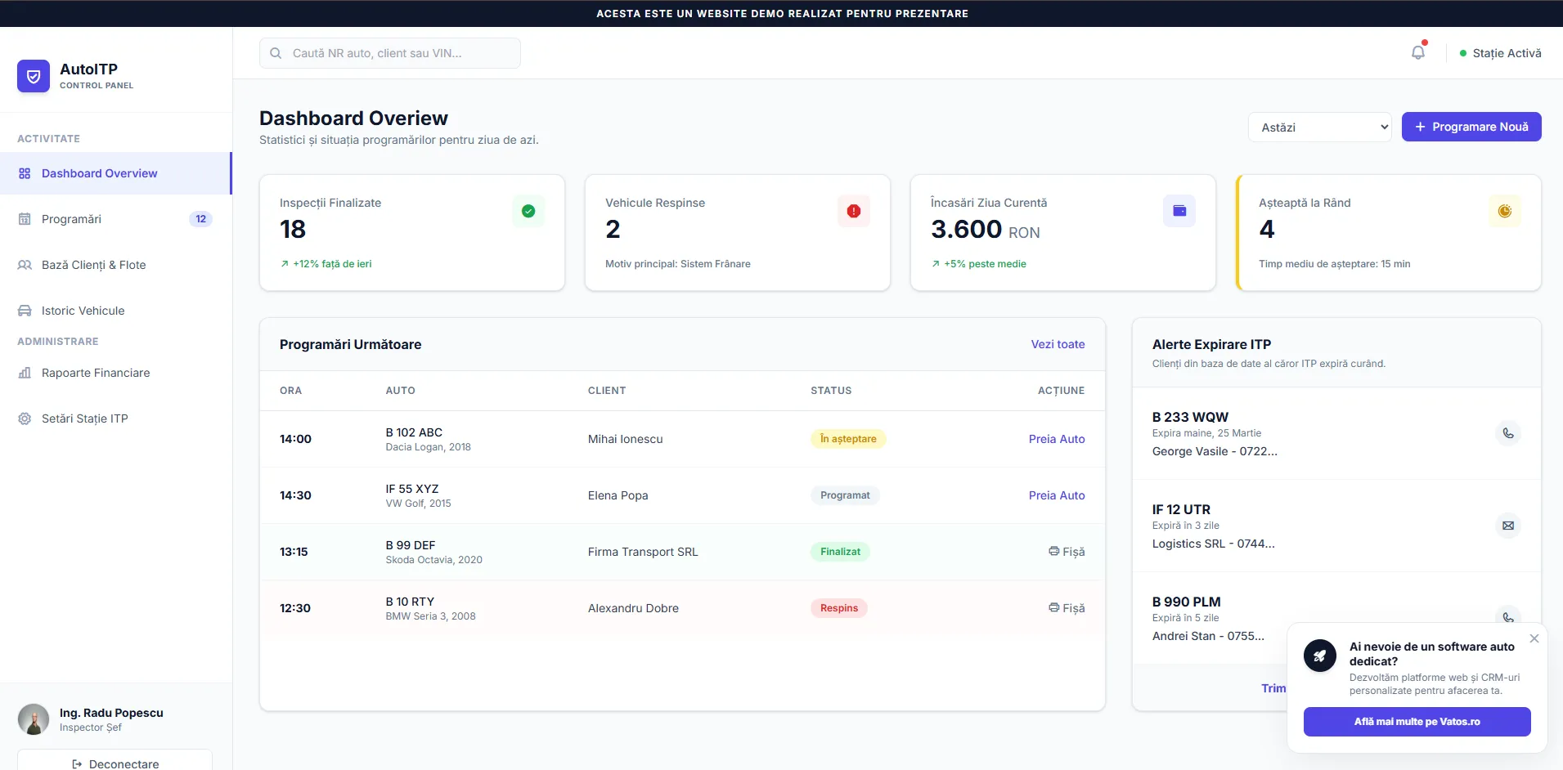Click Află mai multe pe Vatos.ro button
The width and height of the screenshot is (1563, 770).
(1417, 722)
